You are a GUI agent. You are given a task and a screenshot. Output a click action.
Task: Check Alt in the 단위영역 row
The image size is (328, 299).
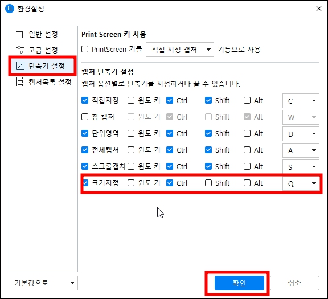pyautogui.click(x=247, y=133)
